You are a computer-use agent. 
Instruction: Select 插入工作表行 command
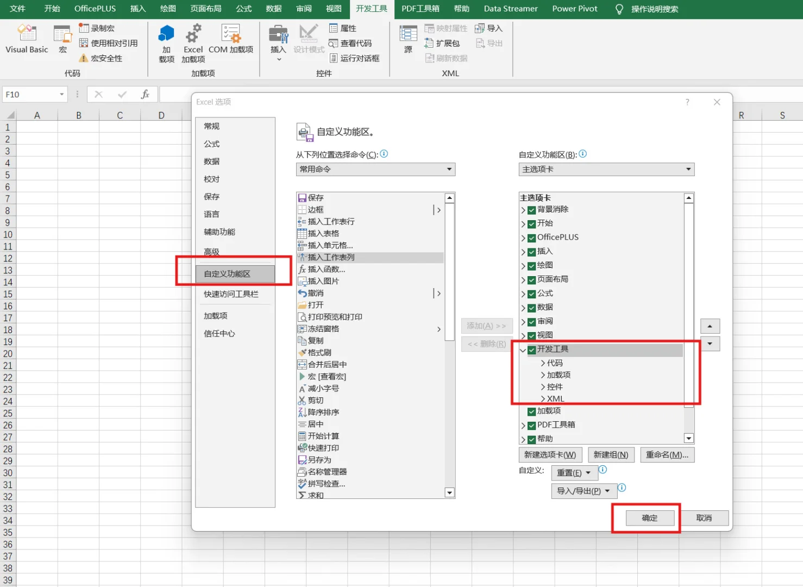(370, 222)
